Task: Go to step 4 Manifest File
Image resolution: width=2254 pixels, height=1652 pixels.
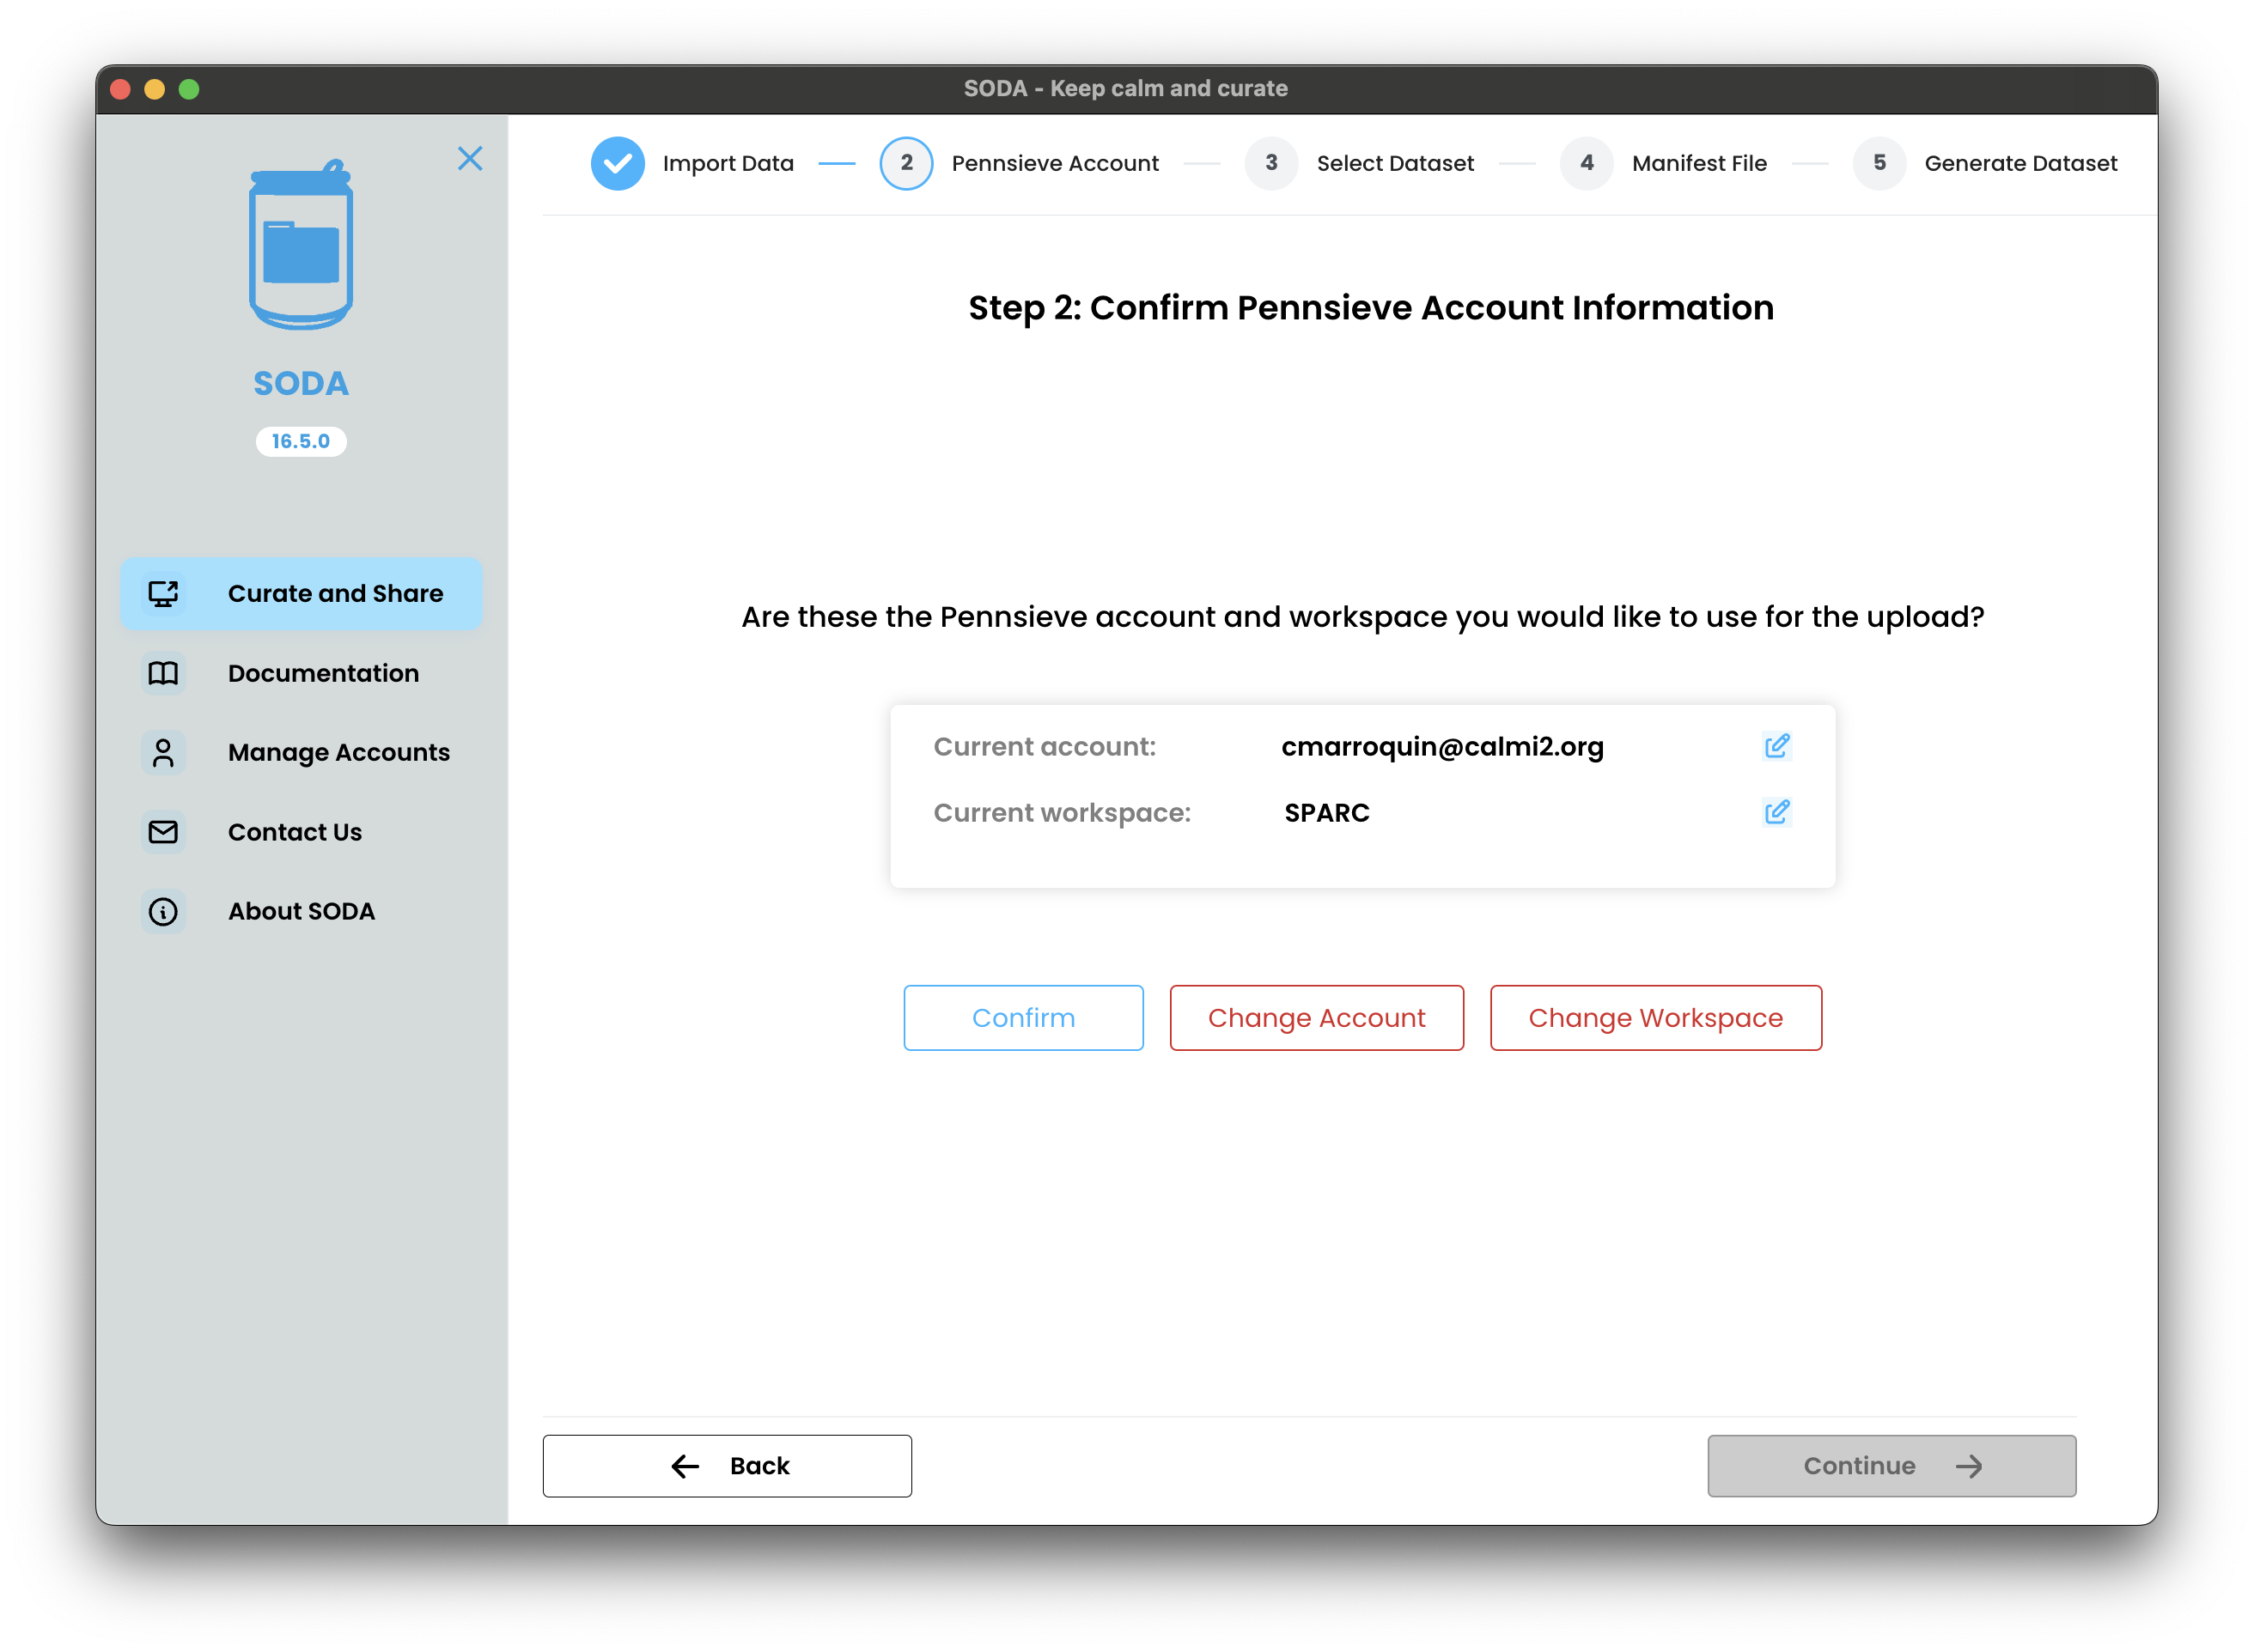Action: point(1587,163)
